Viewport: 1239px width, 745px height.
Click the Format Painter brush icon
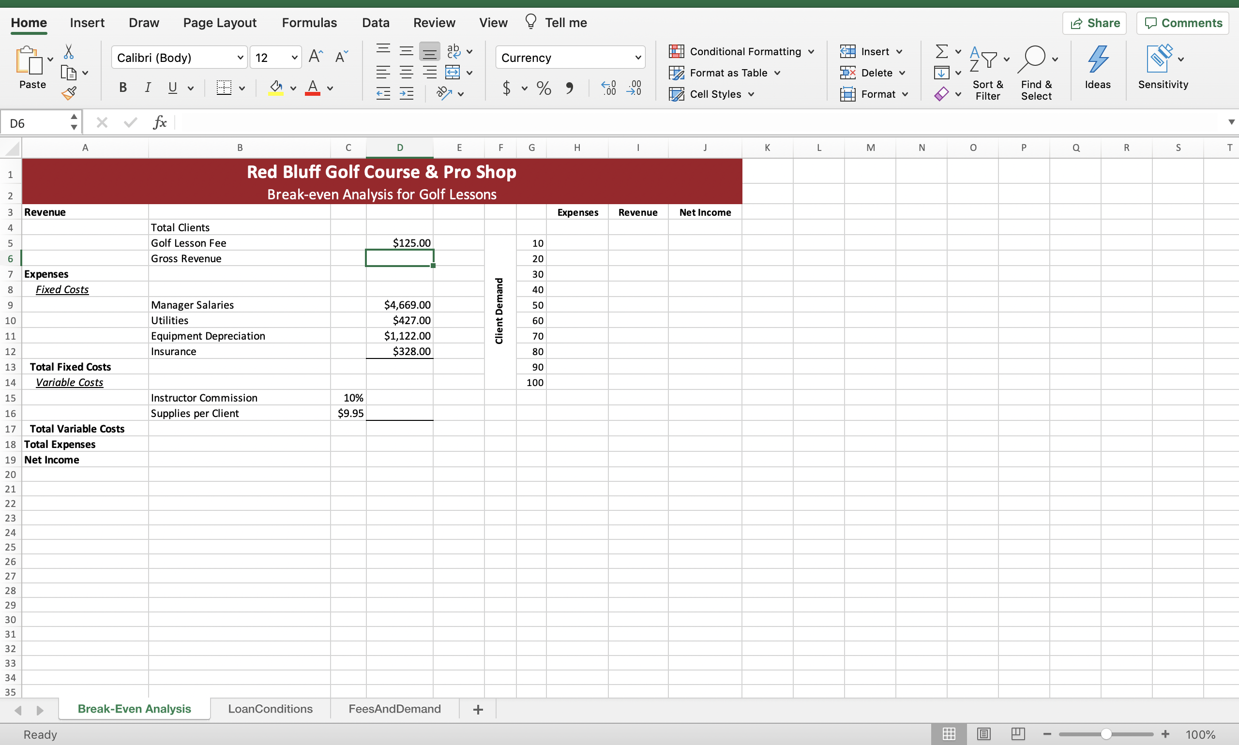[x=69, y=93]
